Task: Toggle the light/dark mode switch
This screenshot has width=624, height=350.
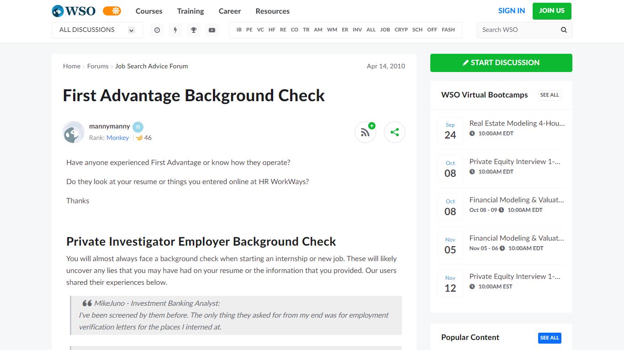Action: click(112, 11)
